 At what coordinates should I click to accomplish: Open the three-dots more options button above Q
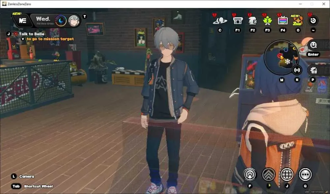tap(305, 175)
